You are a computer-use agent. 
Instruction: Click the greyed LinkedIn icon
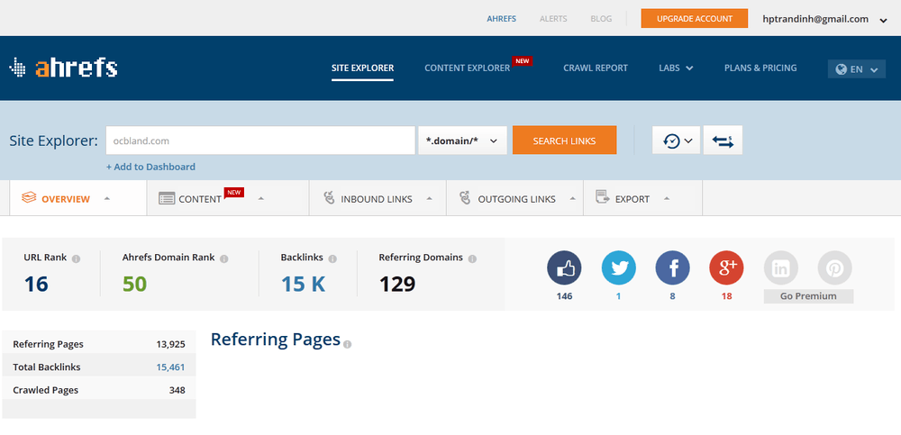click(781, 267)
